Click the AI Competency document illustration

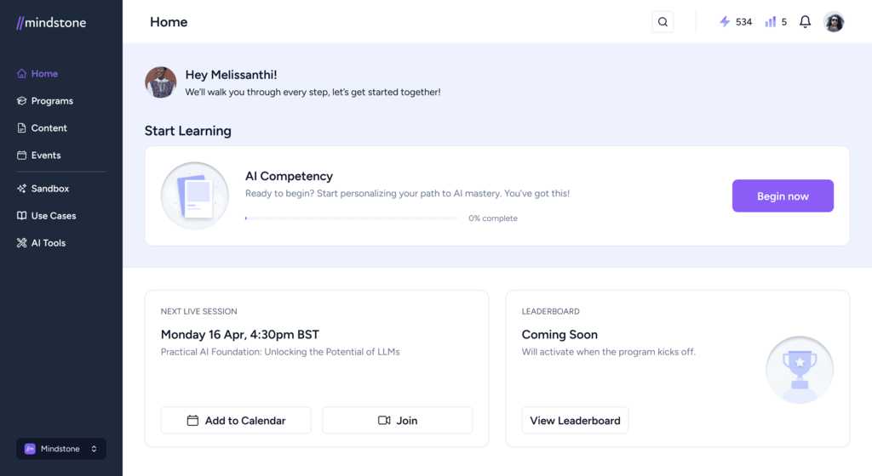(195, 195)
